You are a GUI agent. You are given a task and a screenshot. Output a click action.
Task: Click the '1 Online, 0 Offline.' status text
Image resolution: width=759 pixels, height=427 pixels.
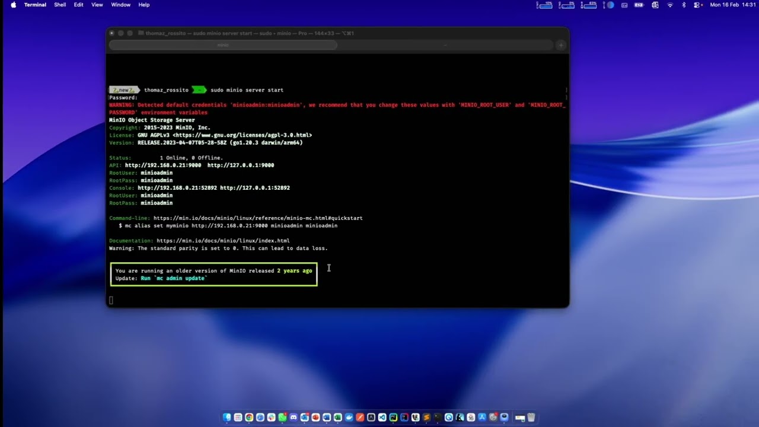click(191, 158)
